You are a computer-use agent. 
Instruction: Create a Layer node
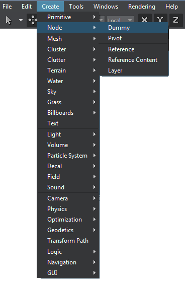[x=133, y=71]
